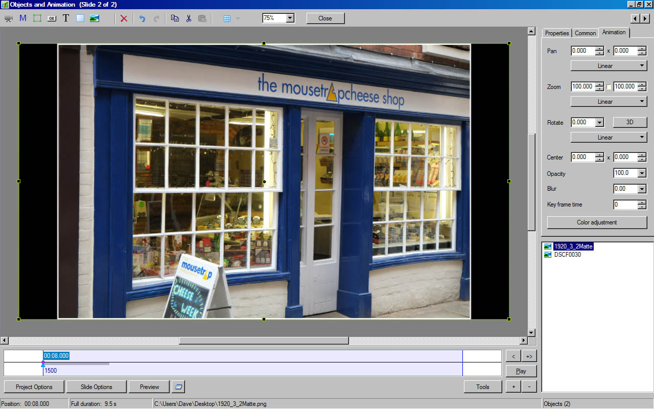Click the Center X value field
The width and height of the screenshot is (654, 409).
[583, 157]
